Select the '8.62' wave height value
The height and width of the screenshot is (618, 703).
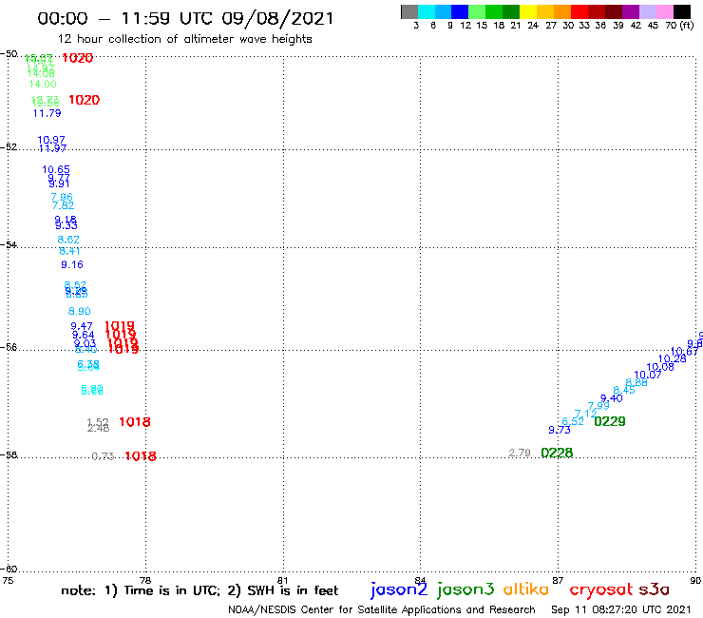68,240
